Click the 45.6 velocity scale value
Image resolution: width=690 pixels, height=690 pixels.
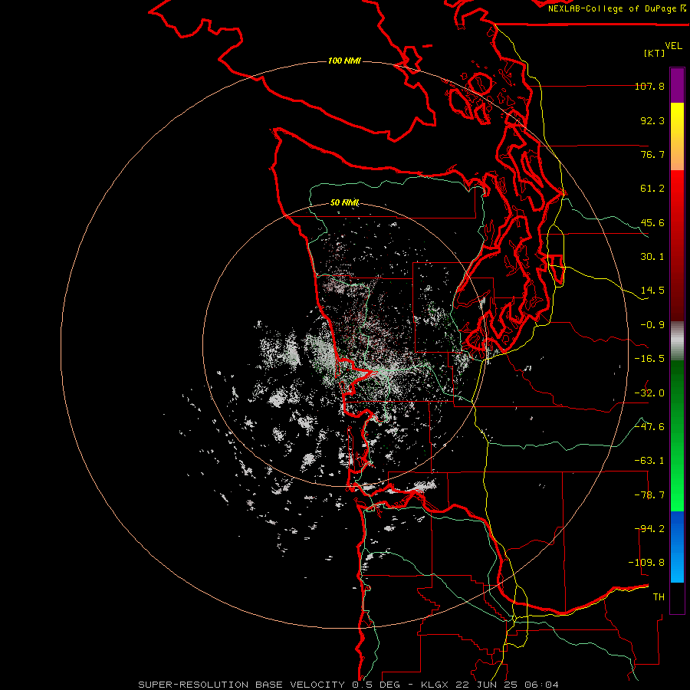click(x=652, y=222)
